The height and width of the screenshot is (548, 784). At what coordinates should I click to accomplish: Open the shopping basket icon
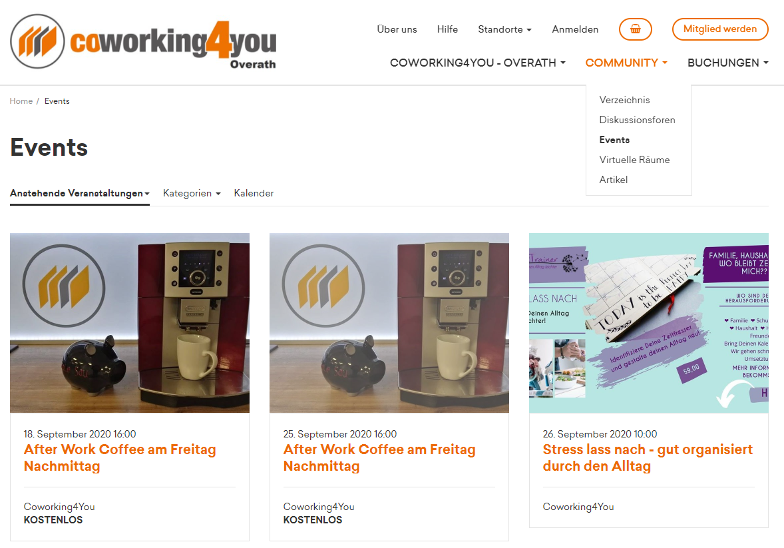click(635, 29)
